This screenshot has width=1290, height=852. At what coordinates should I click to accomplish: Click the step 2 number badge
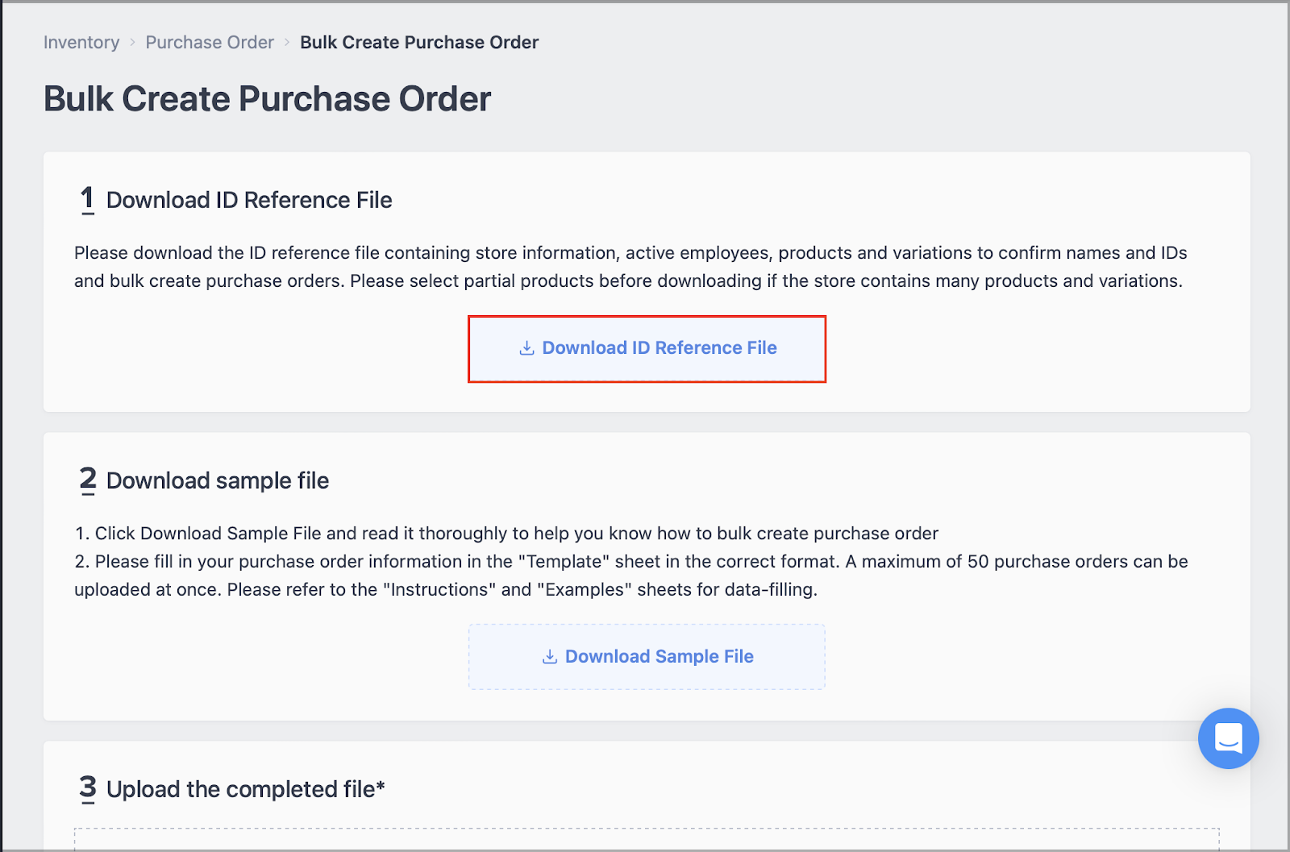(x=87, y=480)
